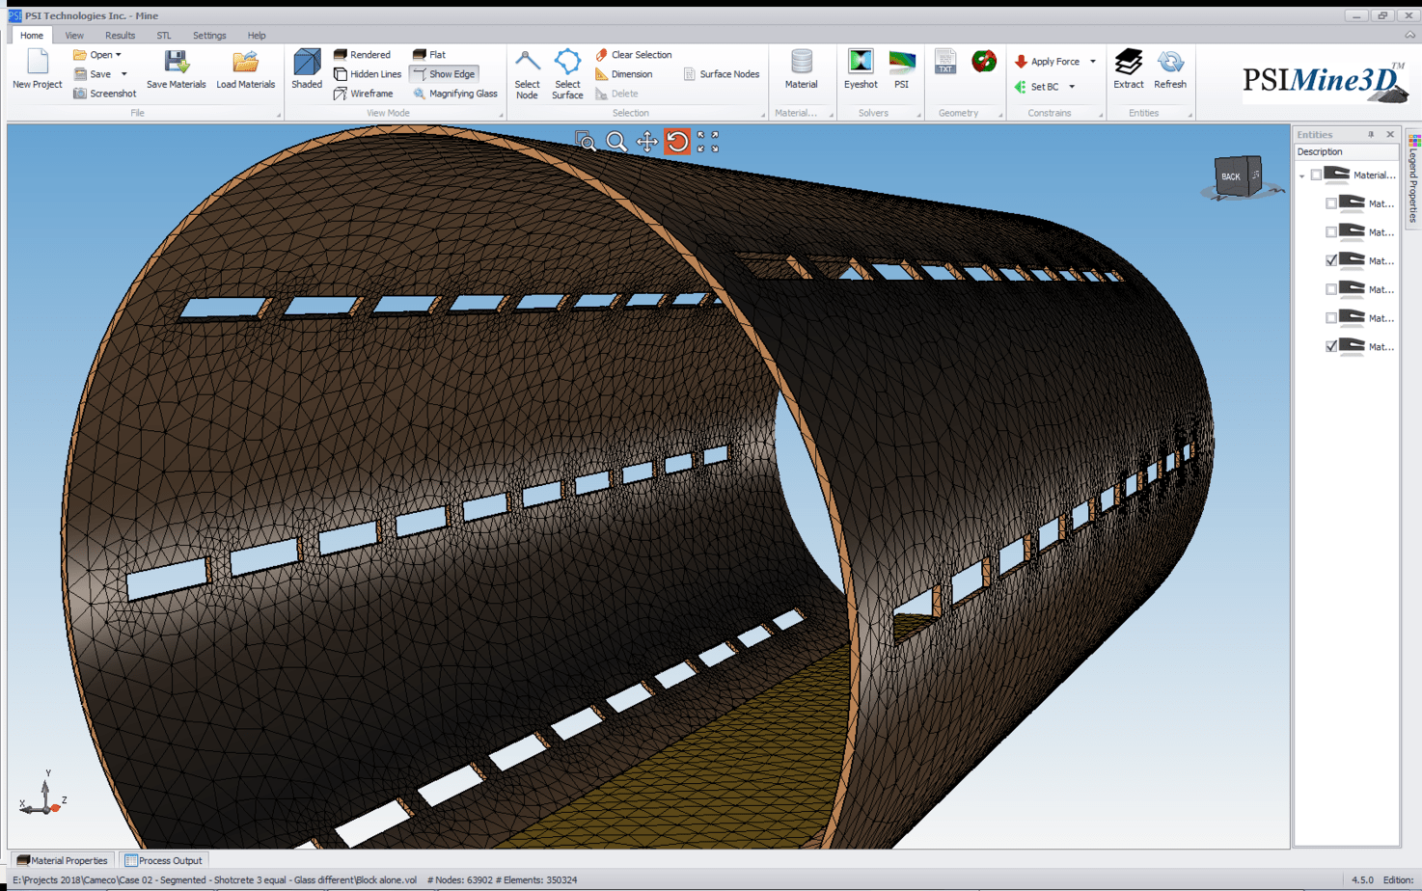Screen dimensions: 1422x891
Task: Toggle the root Material... checkbox
Action: click(x=1316, y=175)
